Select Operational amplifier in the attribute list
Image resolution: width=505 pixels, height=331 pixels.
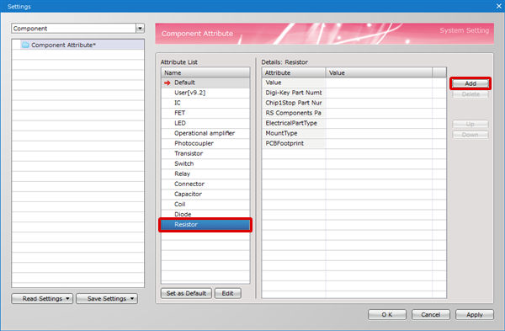[x=205, y=133]
